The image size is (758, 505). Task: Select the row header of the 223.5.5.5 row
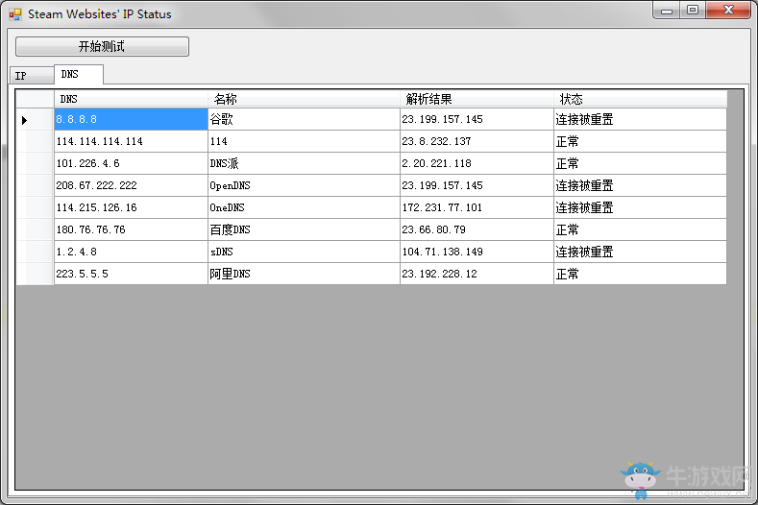coord(35,274)
